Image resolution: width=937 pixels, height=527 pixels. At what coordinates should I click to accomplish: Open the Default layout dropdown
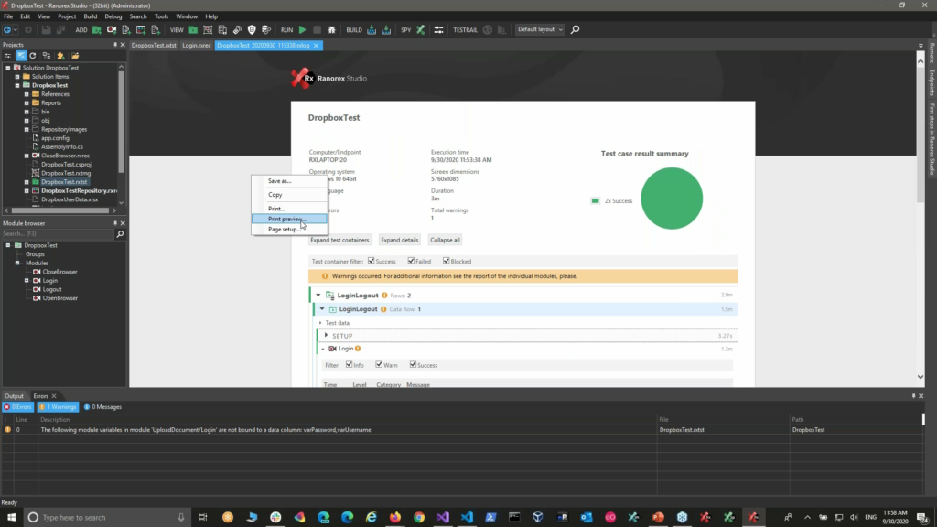pyautogui.click(x=540, y=29)
